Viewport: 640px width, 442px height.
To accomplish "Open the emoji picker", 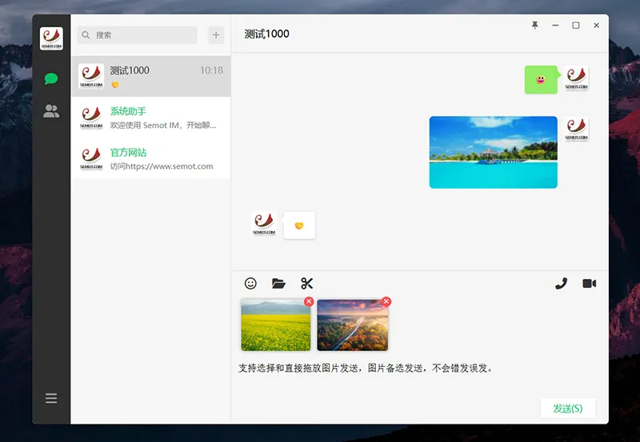I will [250, 284].
